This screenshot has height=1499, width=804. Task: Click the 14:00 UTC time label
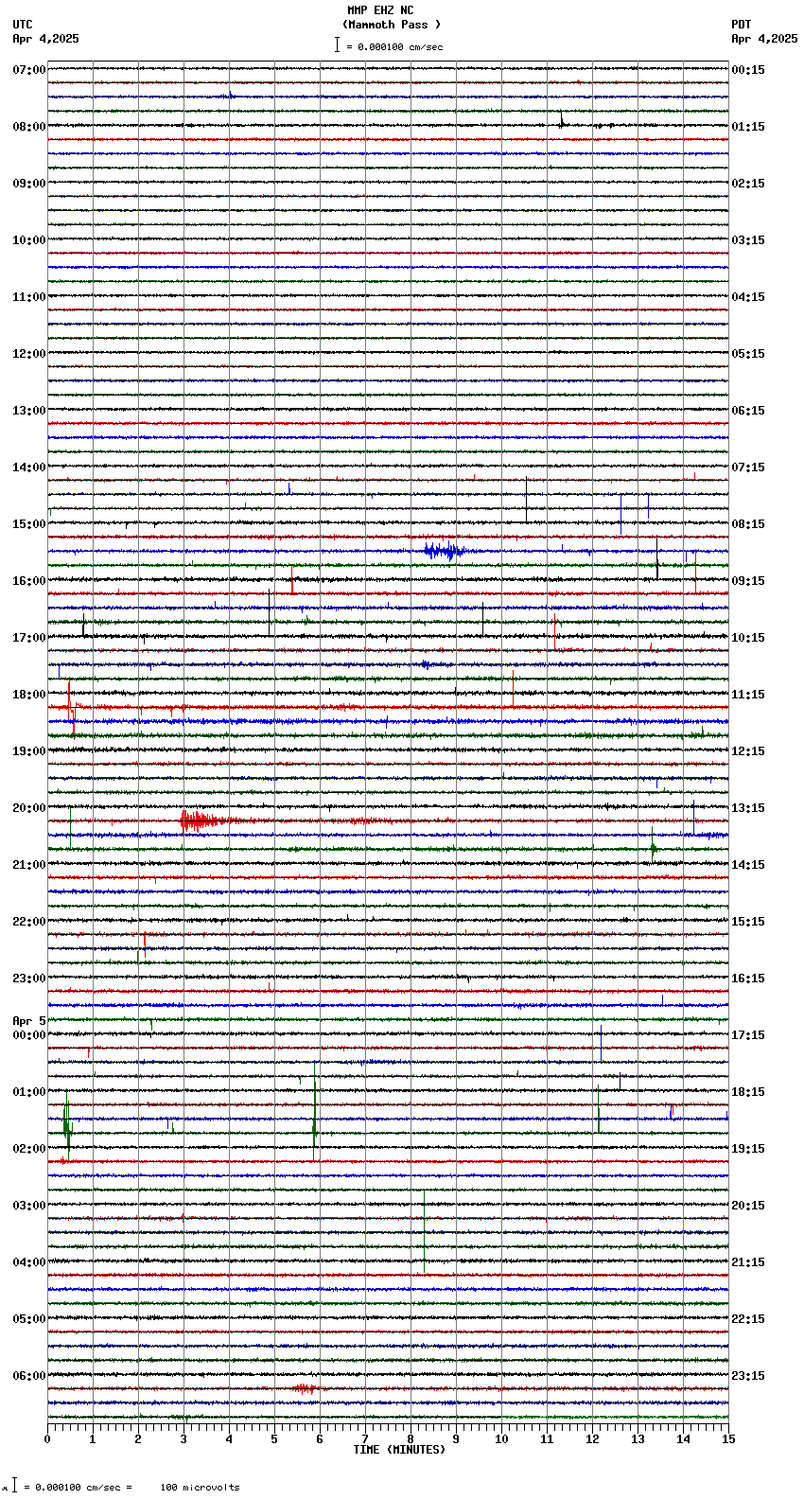click(x=28, y=467)
